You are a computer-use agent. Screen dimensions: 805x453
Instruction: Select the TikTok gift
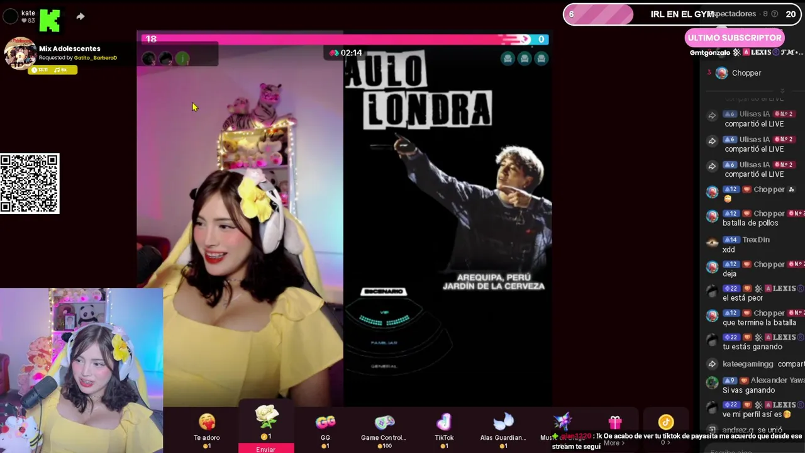444,430
